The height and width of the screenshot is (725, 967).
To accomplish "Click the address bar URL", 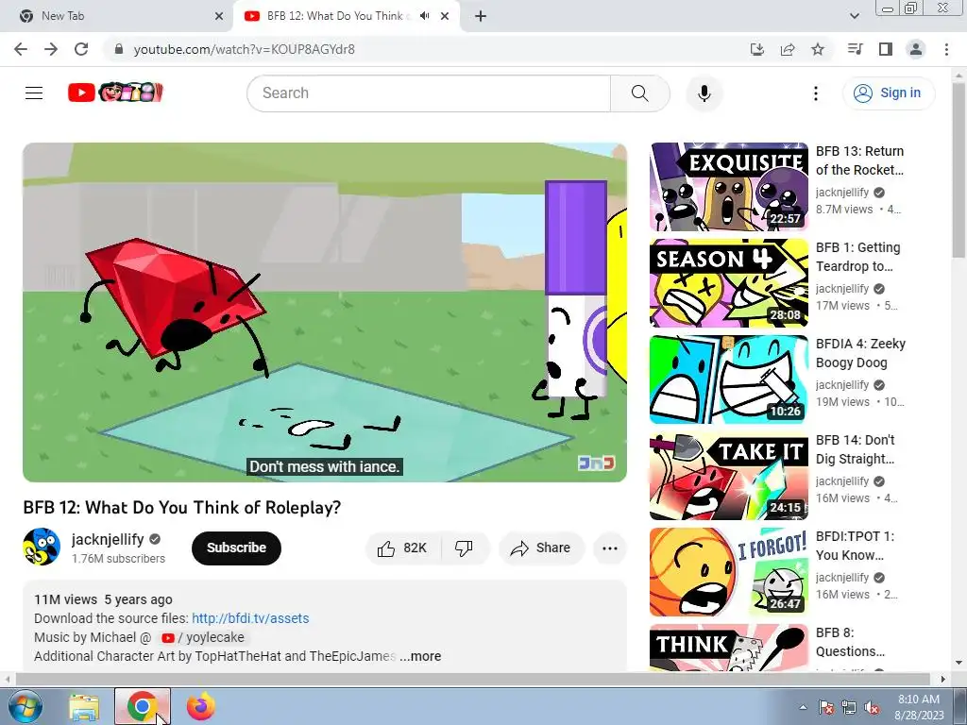I will click(x=245, y=49).
